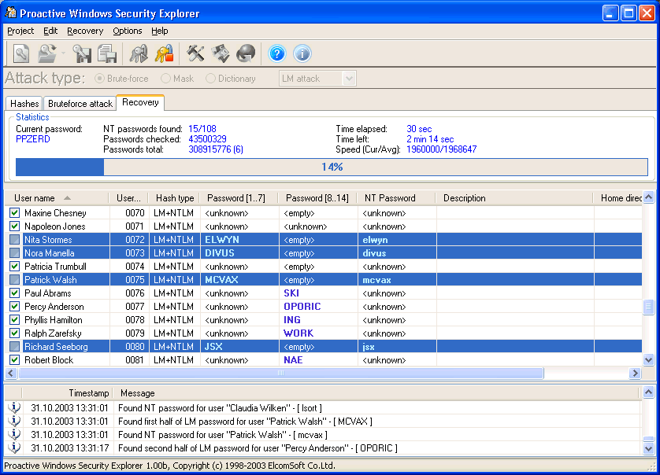Show About info with the blue 'i' icon

coord(302,53)
